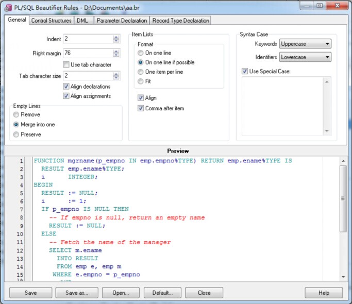The image size is (352, 304).
Task: Open the Identifiers case dropdown
Action: [x=305, y=57]
